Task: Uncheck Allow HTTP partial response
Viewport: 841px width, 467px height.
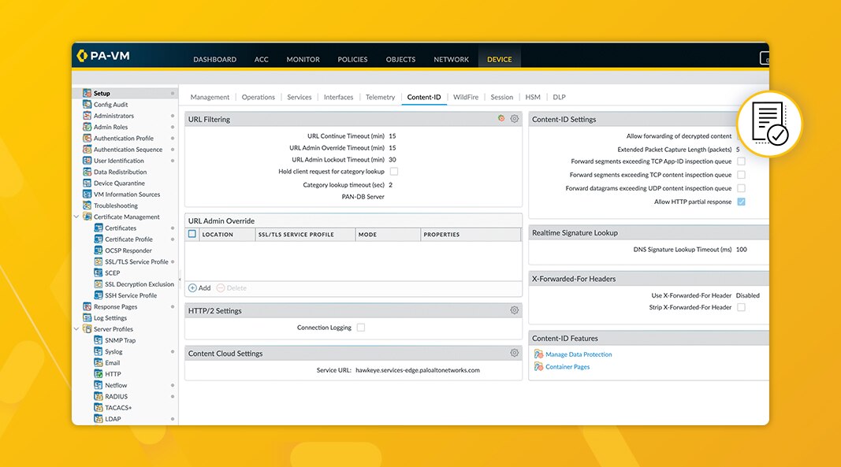Action: (x=741, y=202)
